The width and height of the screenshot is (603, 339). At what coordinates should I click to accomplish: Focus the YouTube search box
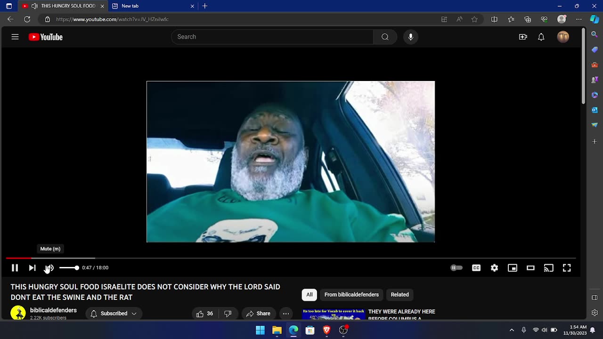click(272, 37)
